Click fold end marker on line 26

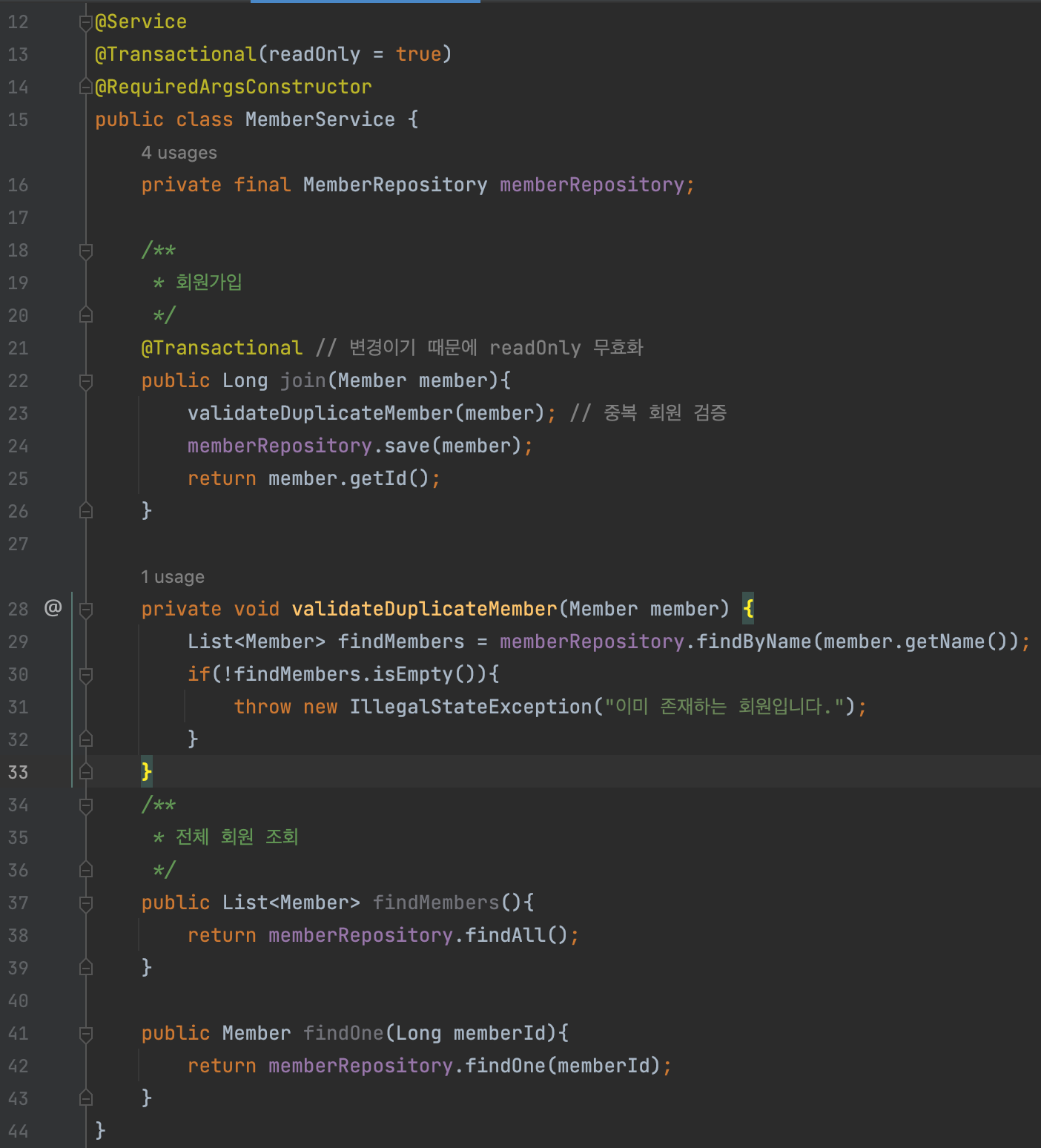point(86,512)
